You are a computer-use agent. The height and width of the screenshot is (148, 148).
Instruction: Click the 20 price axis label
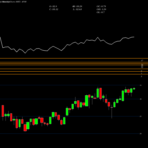[141, 133]
